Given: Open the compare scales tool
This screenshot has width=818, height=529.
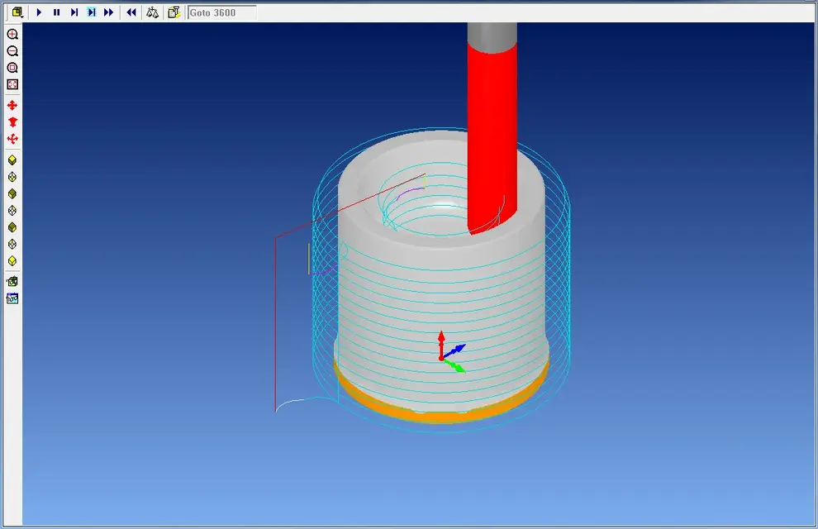Looking at the screenshot, I should click(x=152, y=12).
